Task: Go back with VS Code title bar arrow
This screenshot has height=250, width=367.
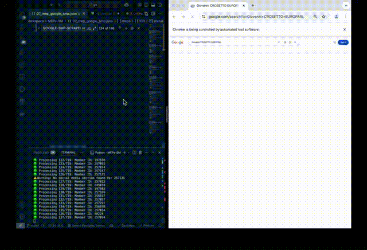Action: coord(52,5)
